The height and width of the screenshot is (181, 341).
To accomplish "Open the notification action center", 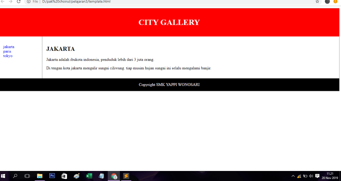I will (317, 176).
